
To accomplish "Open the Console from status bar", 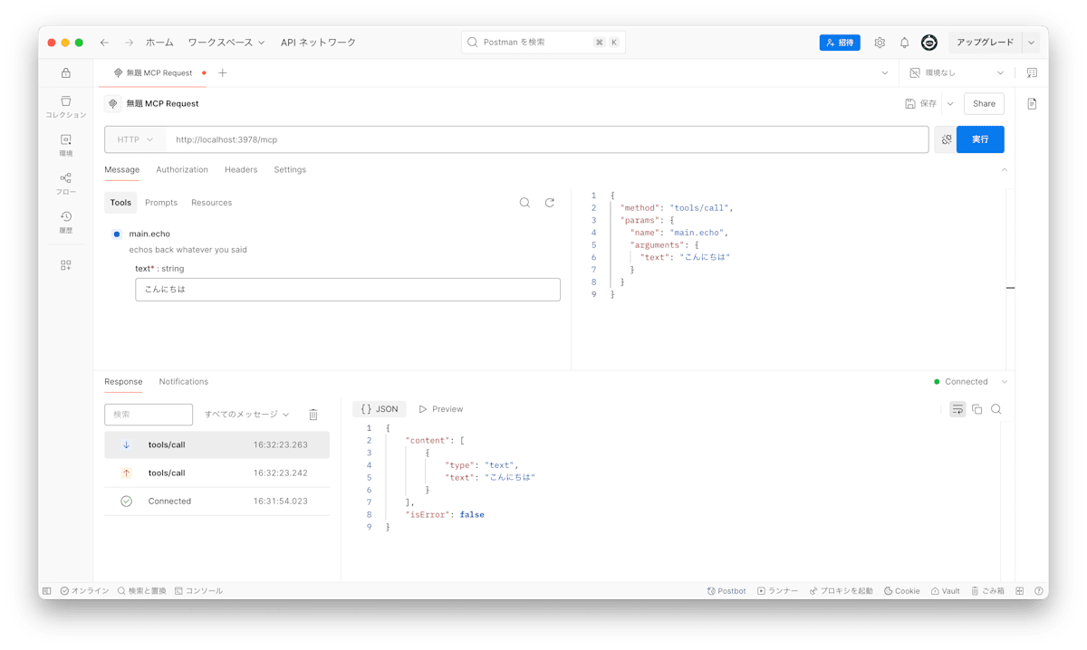I will point(198,591).
